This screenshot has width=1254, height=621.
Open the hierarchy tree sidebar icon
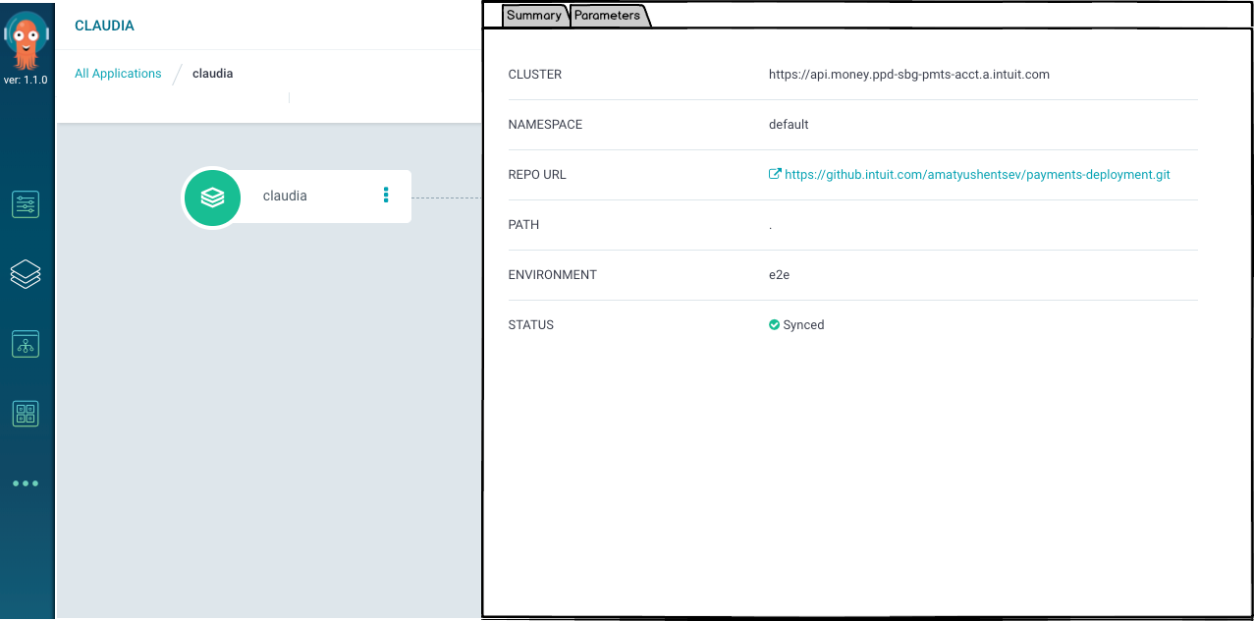26,344
